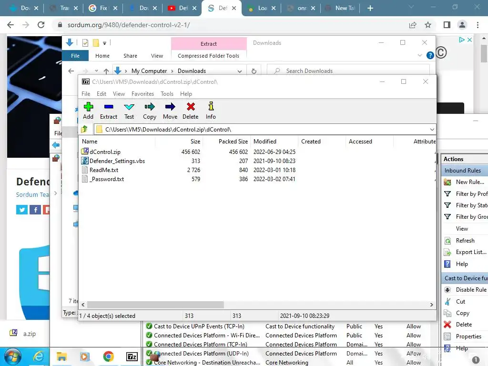This screenshot has height=366, width=488.
Task: Click the Windows Start button
Action: [x=12, y=356]
